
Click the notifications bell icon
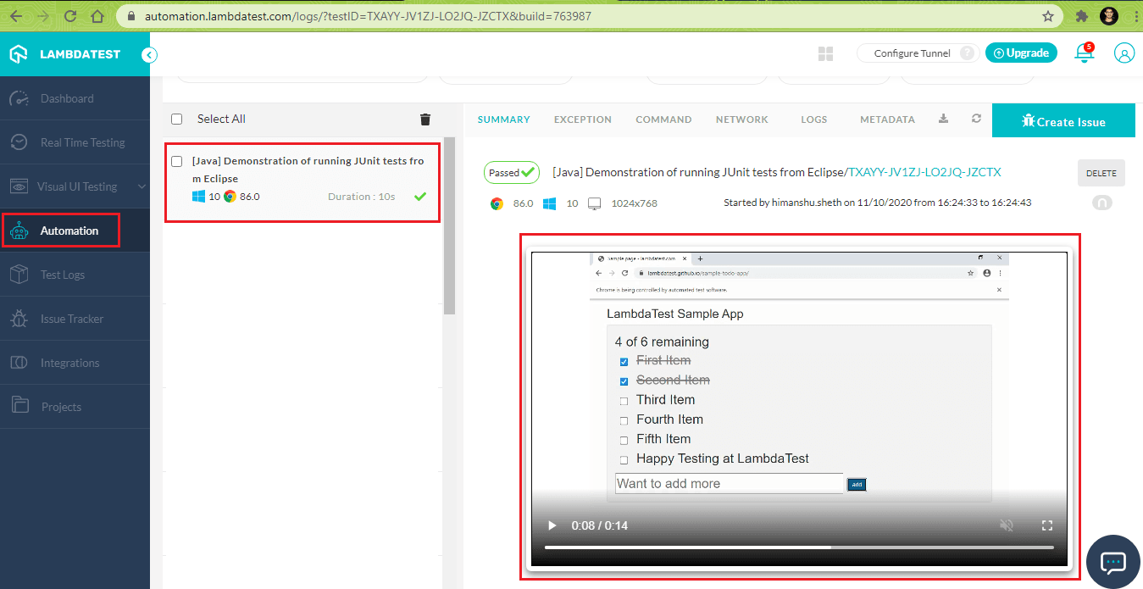coord(1083,53)
